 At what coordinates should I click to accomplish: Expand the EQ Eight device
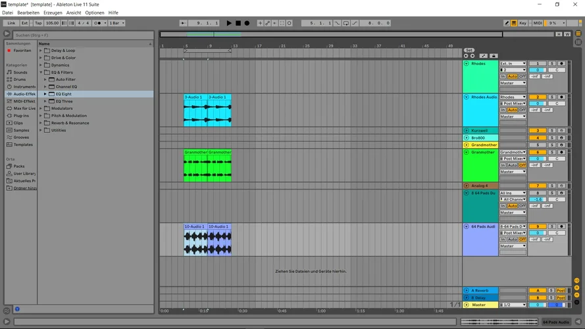45,94
